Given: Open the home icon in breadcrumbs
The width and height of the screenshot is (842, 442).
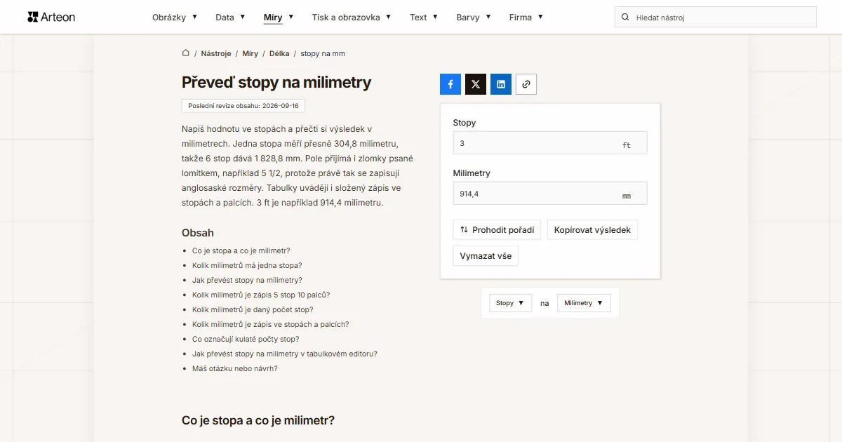Looking at the screenshot, I should click(x=186, y=53).
